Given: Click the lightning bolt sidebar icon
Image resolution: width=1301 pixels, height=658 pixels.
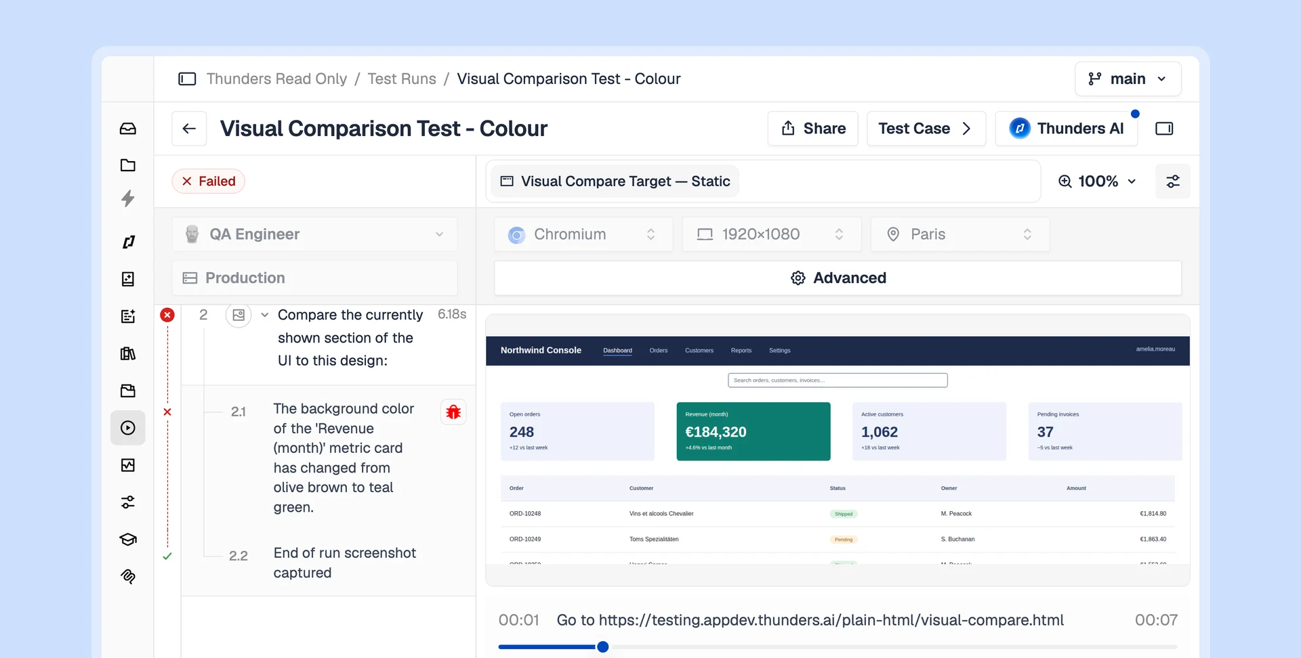Looking at the screenshot, I should [x=128, y=198].
